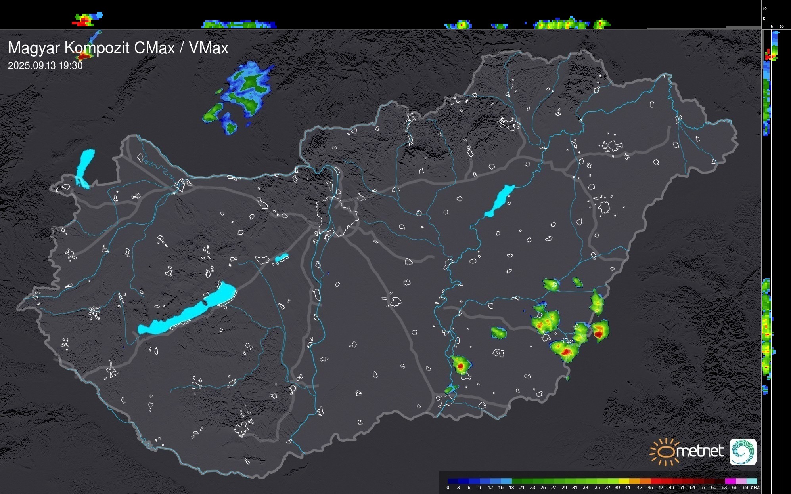The height and width of the screenshot is (494, 791).
Task: Click the dBZ unit label
Action: 755,488
